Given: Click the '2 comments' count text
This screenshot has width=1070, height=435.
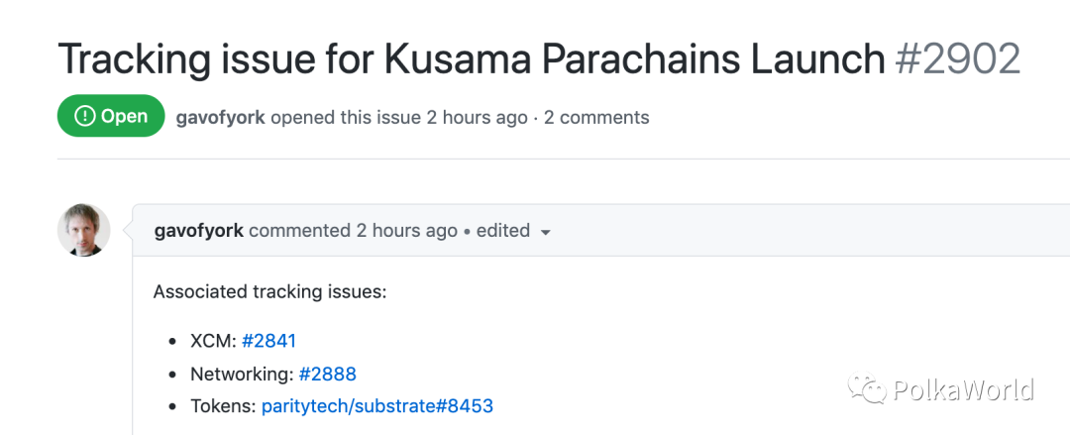Looking at the screenshot, I should point(596,117).
